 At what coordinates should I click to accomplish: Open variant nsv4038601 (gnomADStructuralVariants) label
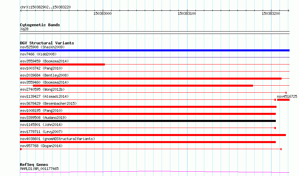click(57, 139)
